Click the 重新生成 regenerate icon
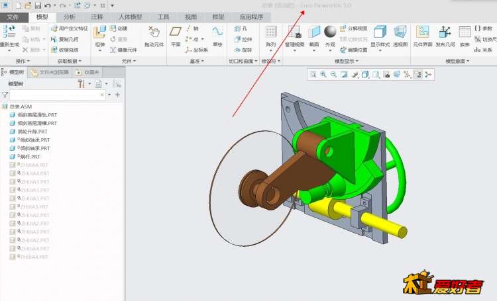The image size is (497, 301). click(9, 32)
